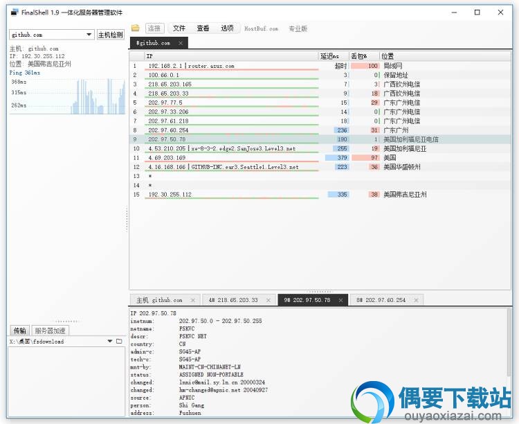Click the FinalShell app icon in titlebar
This screenshot has height=424, width=519.
coord(15,12)
